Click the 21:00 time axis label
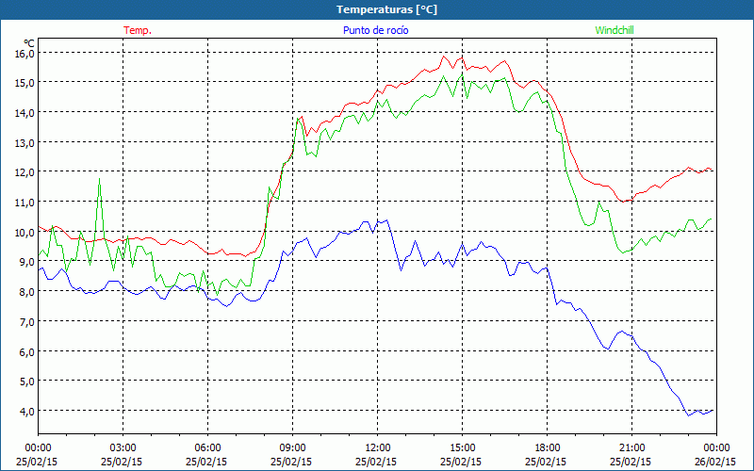Viewport: 754px width, 471px height. 631,448
